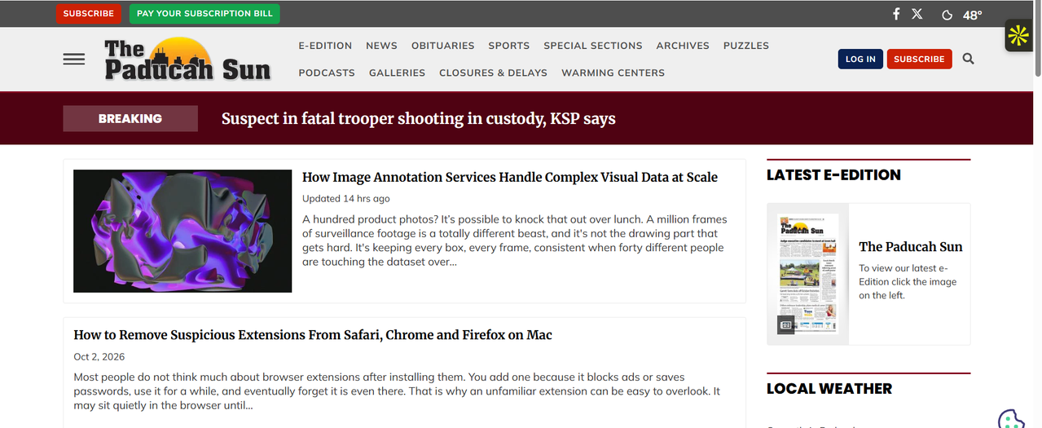Click the LOCAL WEATHER heading
1042x428 pixels.
point(829,389)
